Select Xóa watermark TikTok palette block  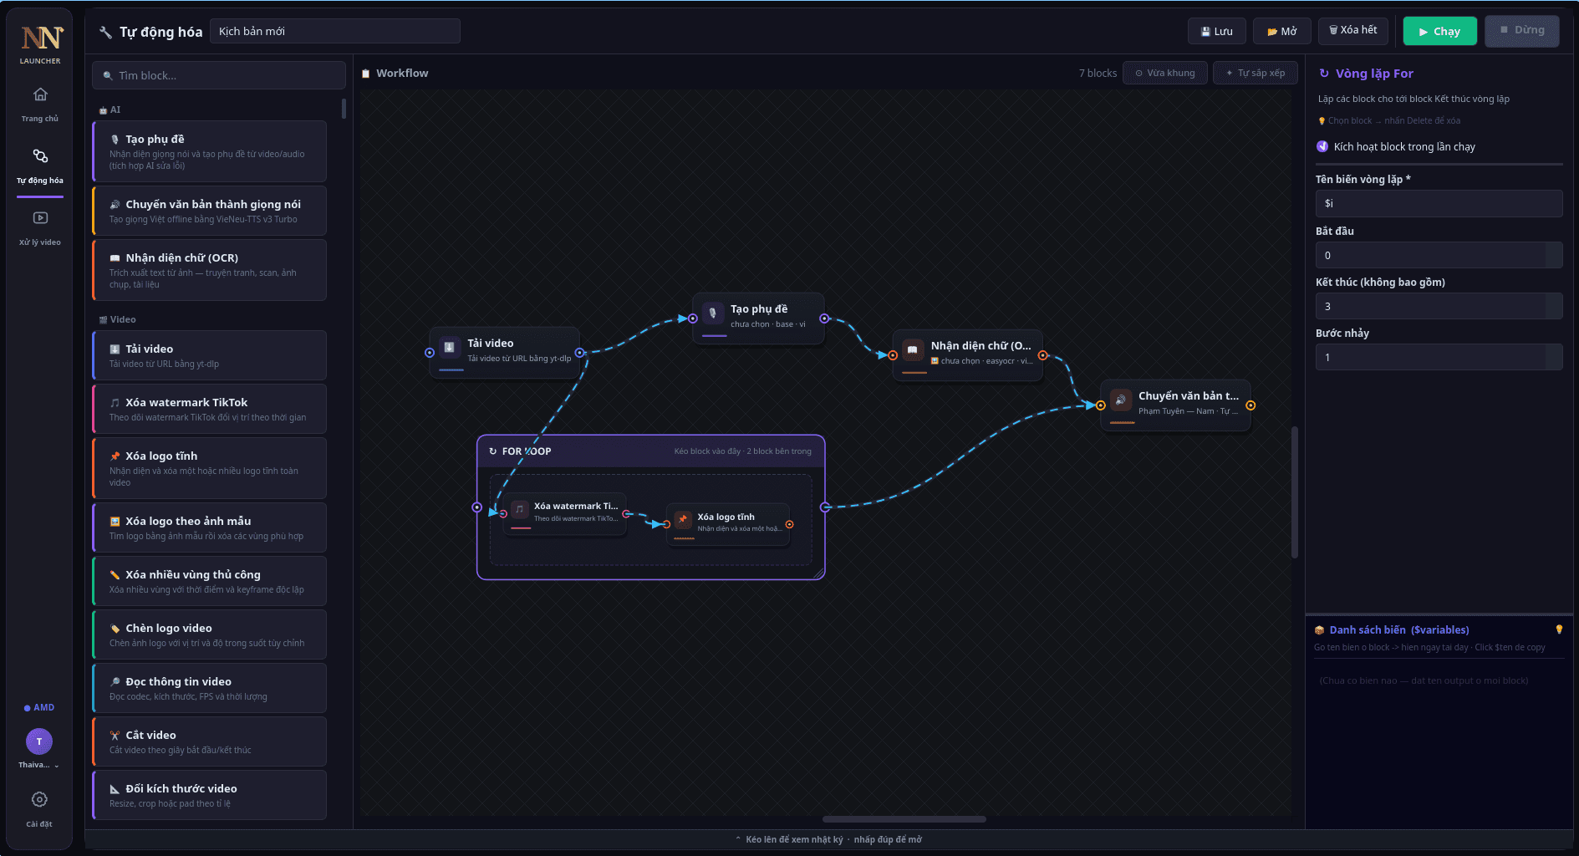pyautogui.click(x=209, y=409)
